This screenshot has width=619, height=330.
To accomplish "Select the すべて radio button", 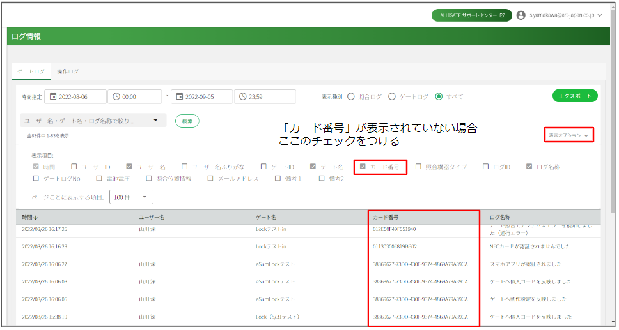I will point(439,96).
